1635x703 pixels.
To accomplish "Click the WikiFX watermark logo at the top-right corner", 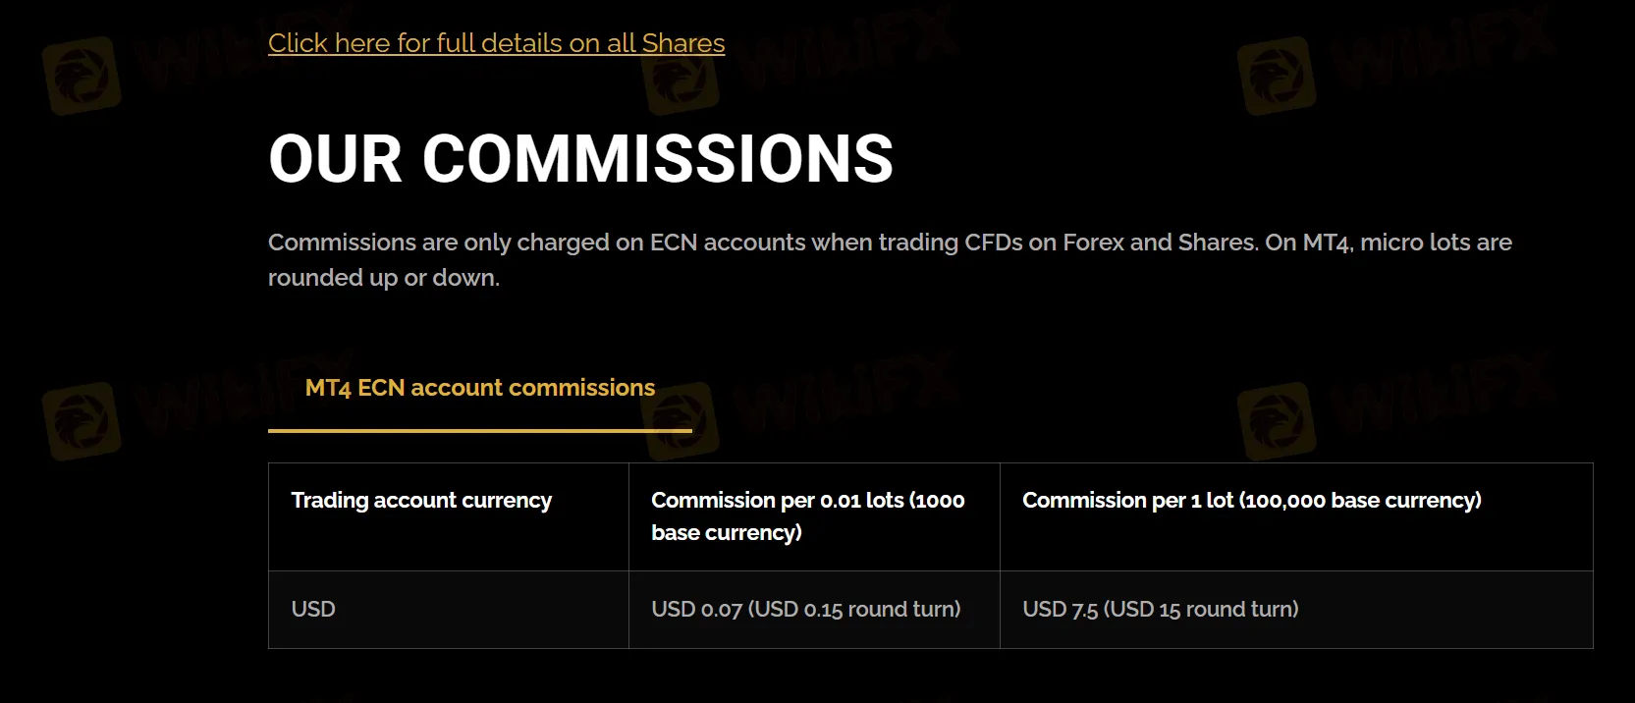I will [x=1277, y=75].
